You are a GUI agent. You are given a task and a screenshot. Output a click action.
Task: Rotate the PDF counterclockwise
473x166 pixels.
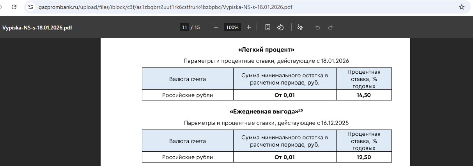[280, 27]
